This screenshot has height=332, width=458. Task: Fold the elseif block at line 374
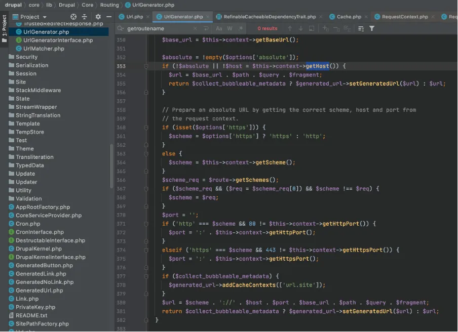click(146, 250)
